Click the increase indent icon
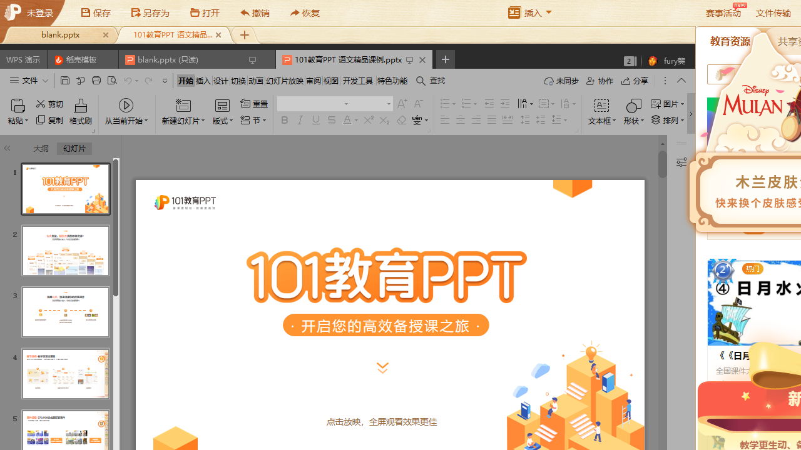Viewport: 801px width, 450px height. [x=504, y=104]
